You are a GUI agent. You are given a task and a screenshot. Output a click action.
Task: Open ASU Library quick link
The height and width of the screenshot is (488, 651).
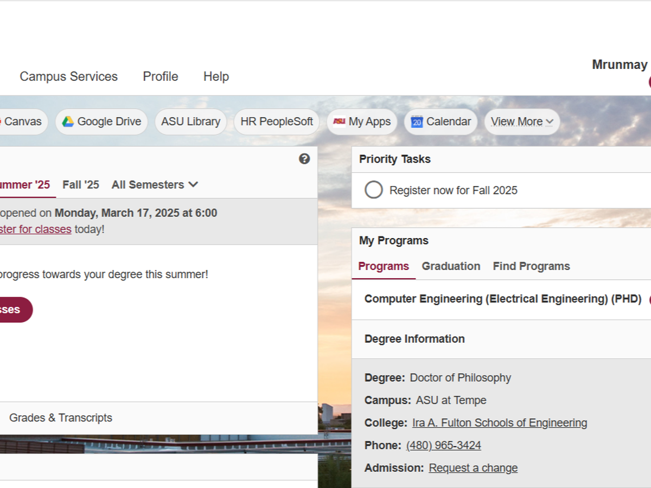190,121
